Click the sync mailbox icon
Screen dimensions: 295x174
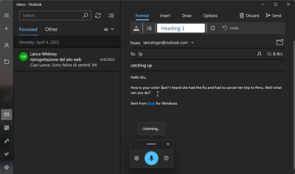pyautogui.click(x=98, y=15)
